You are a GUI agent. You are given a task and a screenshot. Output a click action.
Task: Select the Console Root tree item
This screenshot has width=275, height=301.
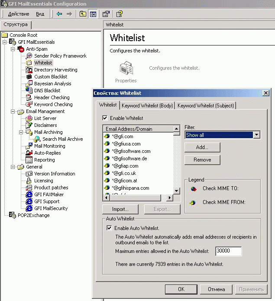point(23,35)
